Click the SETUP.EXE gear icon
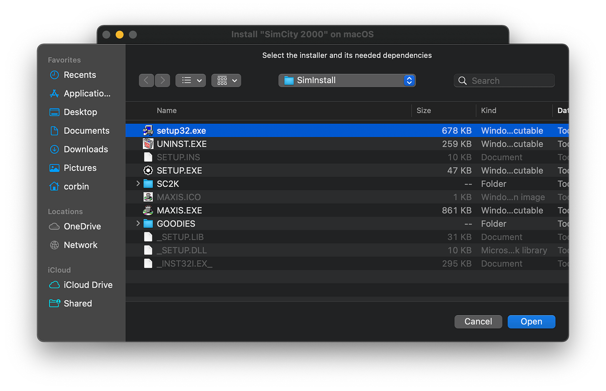The image size is (606, 391). 148,170
